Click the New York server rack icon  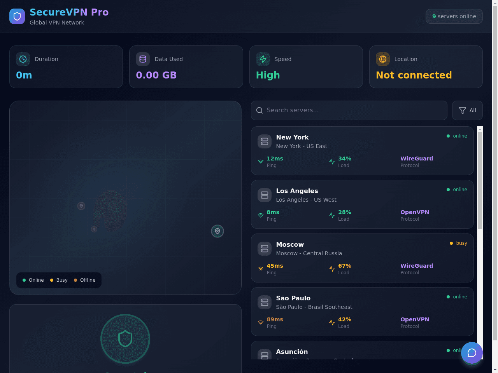tap(265, 141)
